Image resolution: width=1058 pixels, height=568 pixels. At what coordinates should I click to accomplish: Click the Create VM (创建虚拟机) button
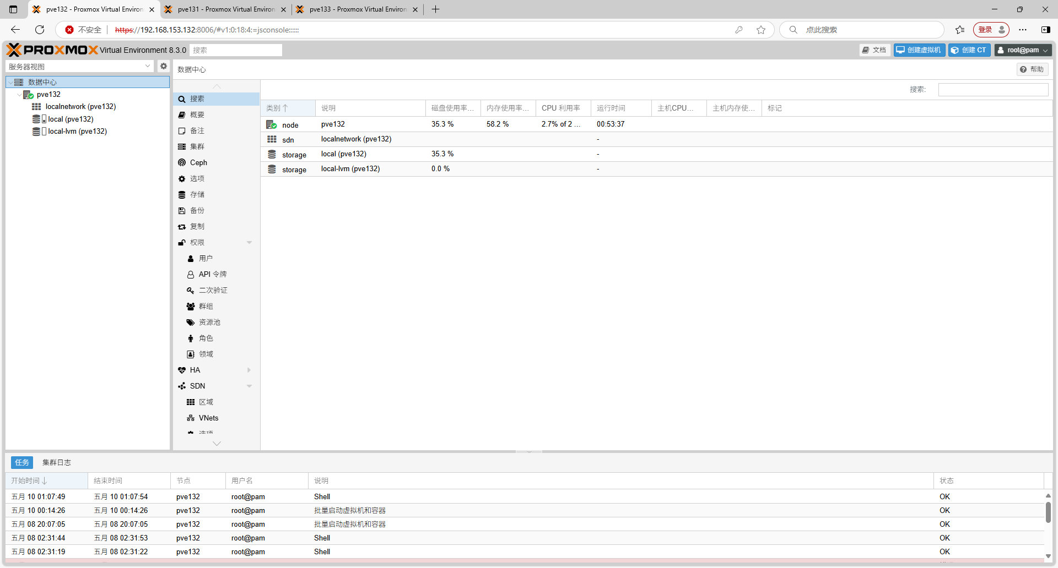click(x=920, y=50)
